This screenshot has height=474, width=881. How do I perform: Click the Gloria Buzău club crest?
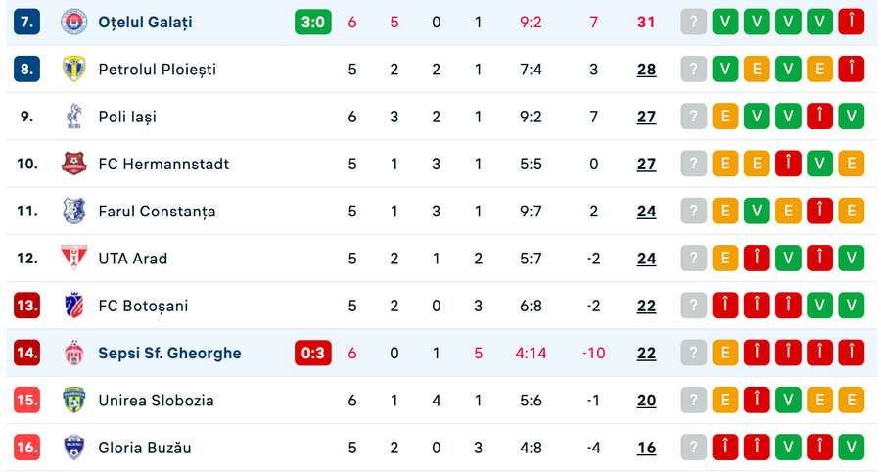click(x=73, y=448)
